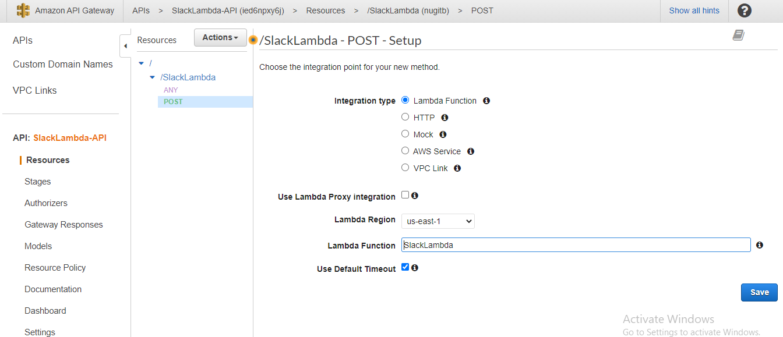Image resolution: width=783 pixels, height=337 pixels.
Task: Click the info icon beside AWS Service
Action: click(471, 151)
